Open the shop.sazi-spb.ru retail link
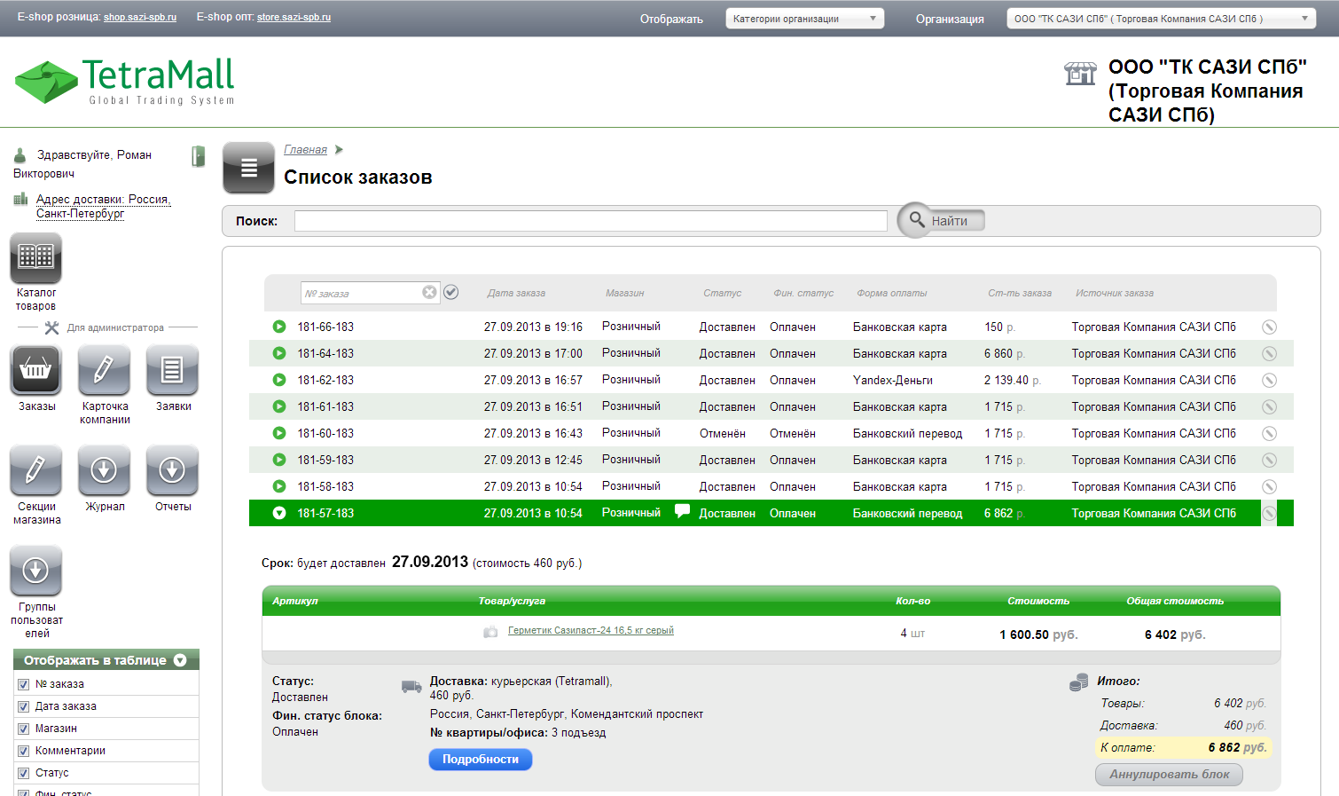Screen dimensions: 1339x796 tap(140, 17)
